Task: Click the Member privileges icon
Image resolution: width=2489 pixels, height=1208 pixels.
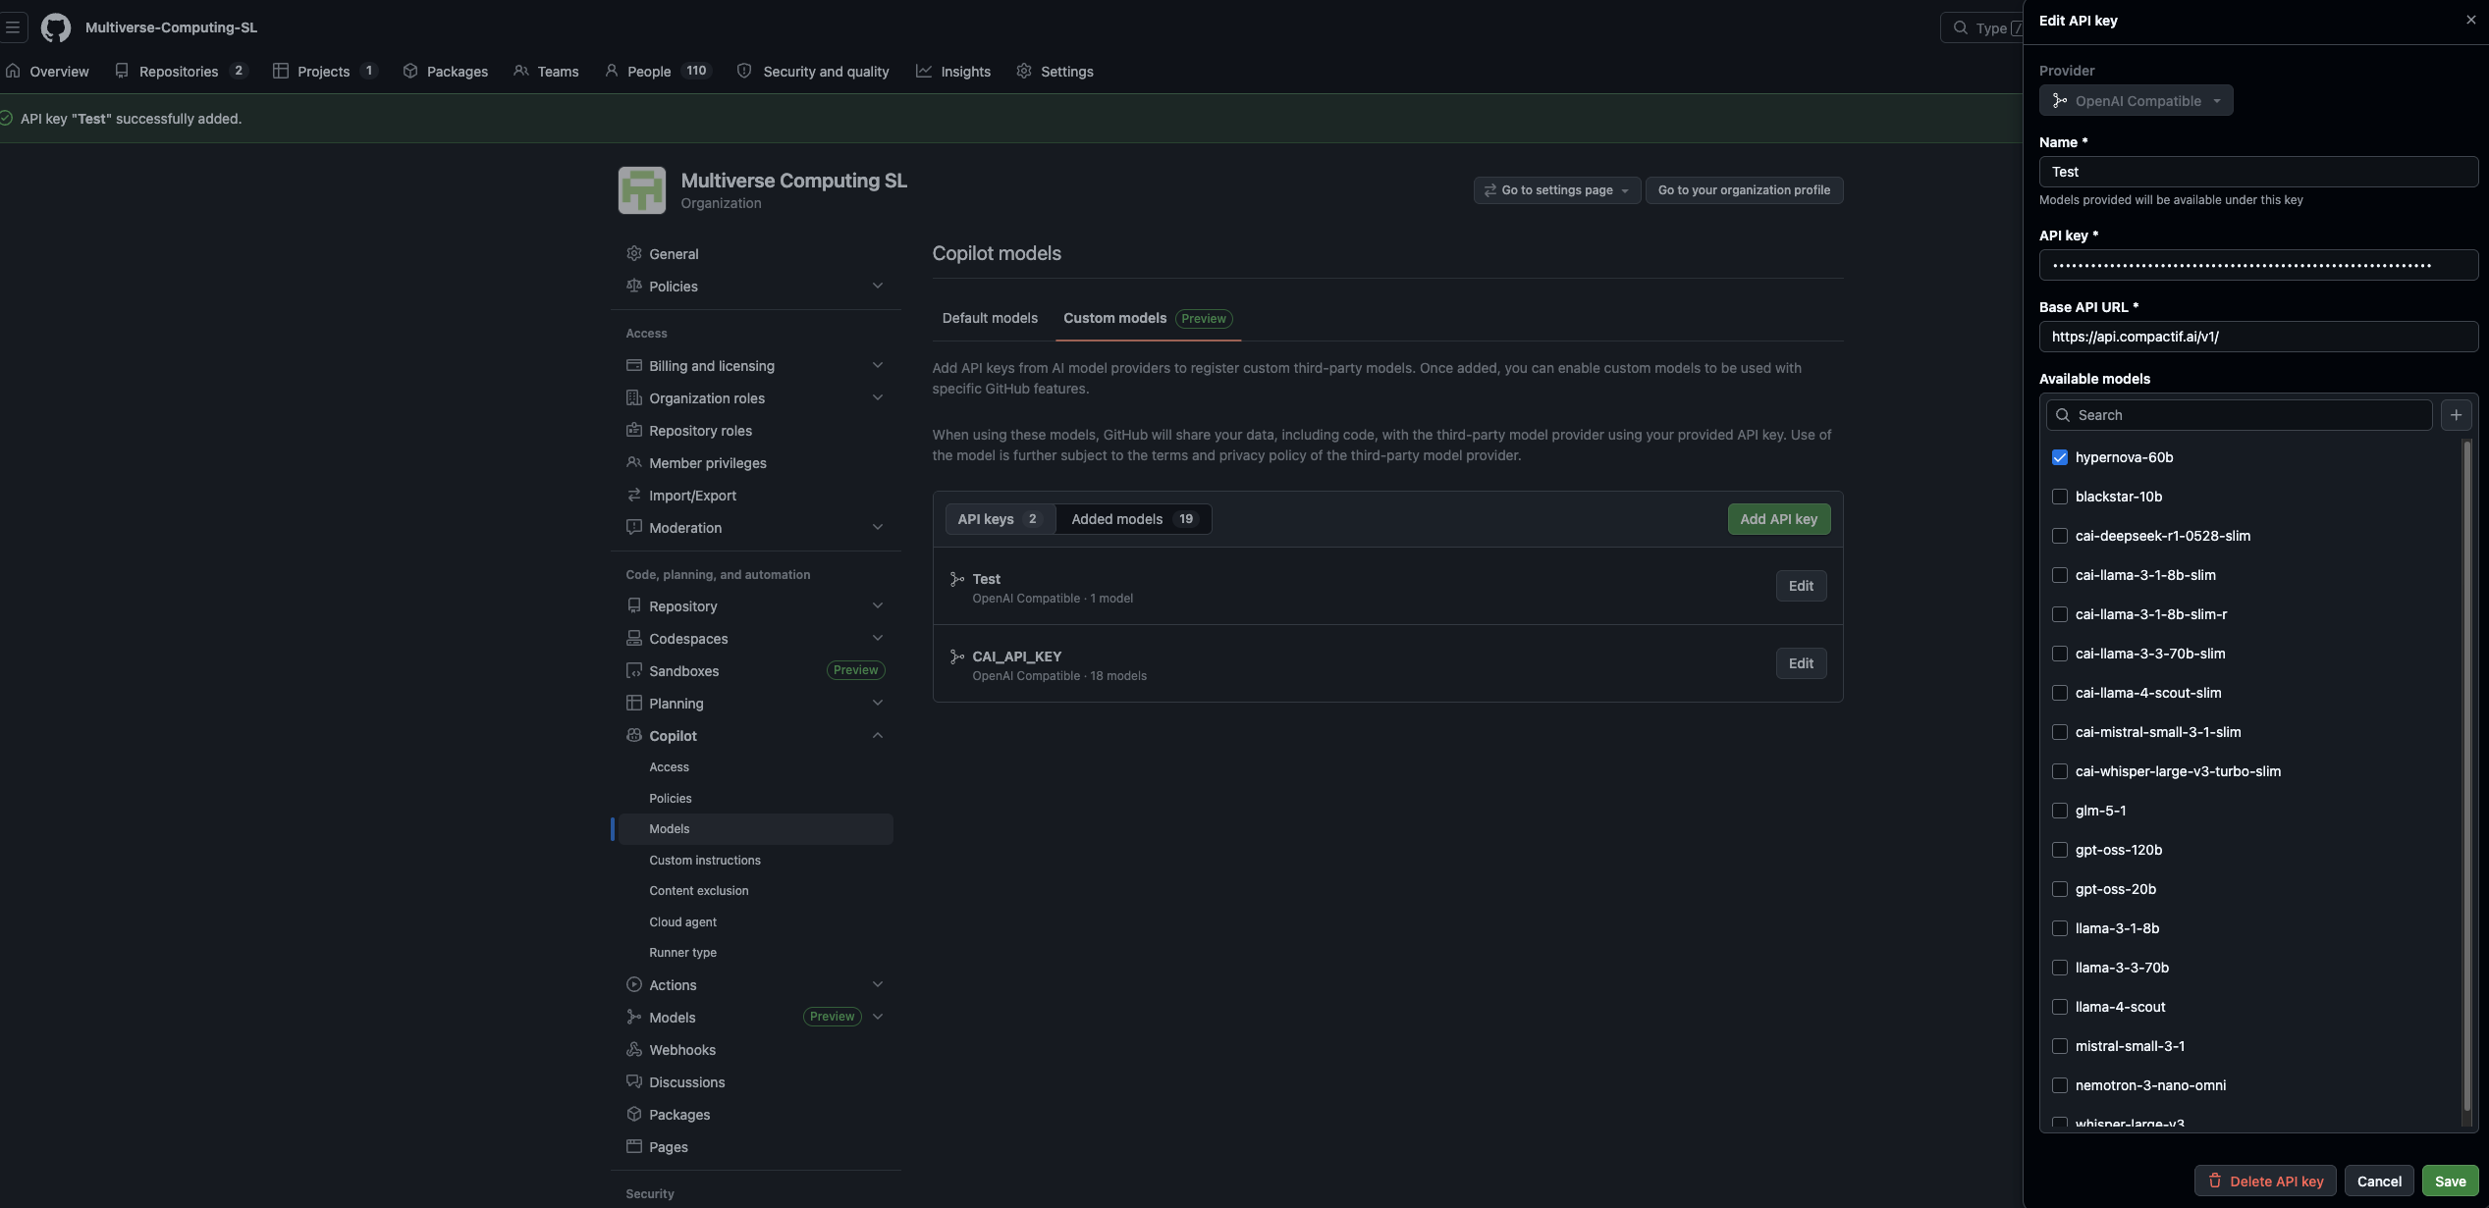Action: pos(634,462)
